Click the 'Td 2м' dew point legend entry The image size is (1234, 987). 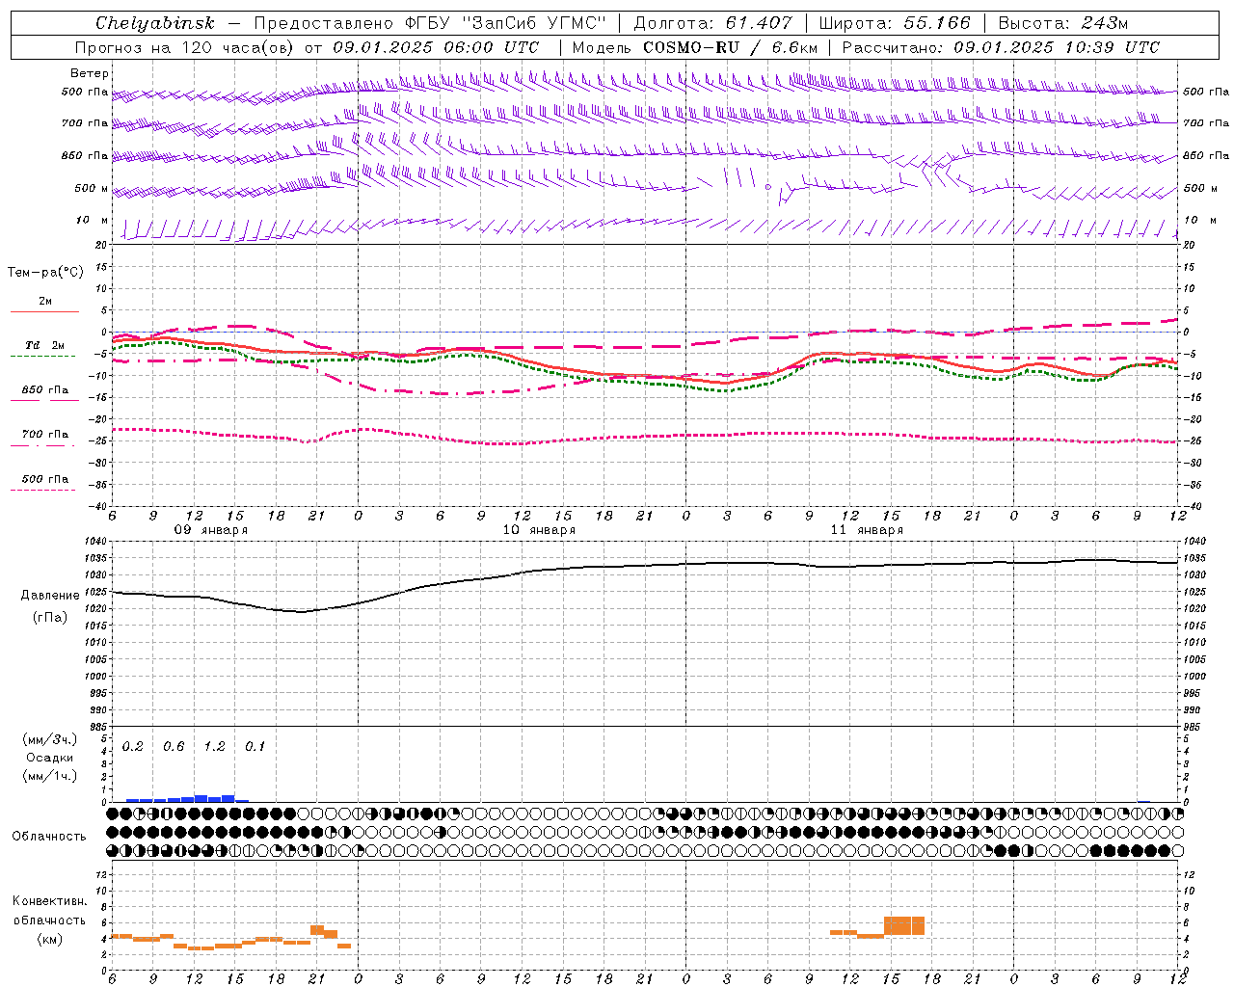point(44,345)
